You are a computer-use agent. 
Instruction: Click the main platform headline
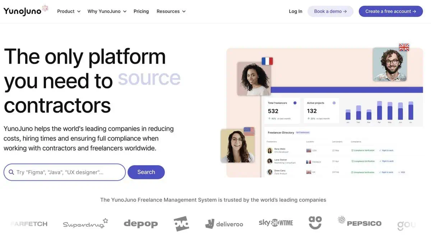pyautogui.click(x=92, y=81)
